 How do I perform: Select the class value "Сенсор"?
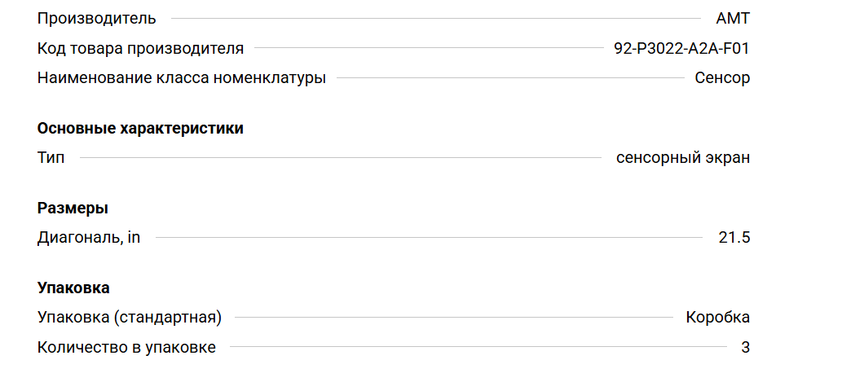coord(722,78)
